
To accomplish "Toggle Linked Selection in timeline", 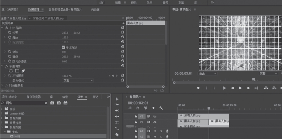I will [x=146, y=108].
